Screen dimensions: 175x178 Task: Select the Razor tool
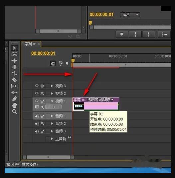tap(14, 80)
